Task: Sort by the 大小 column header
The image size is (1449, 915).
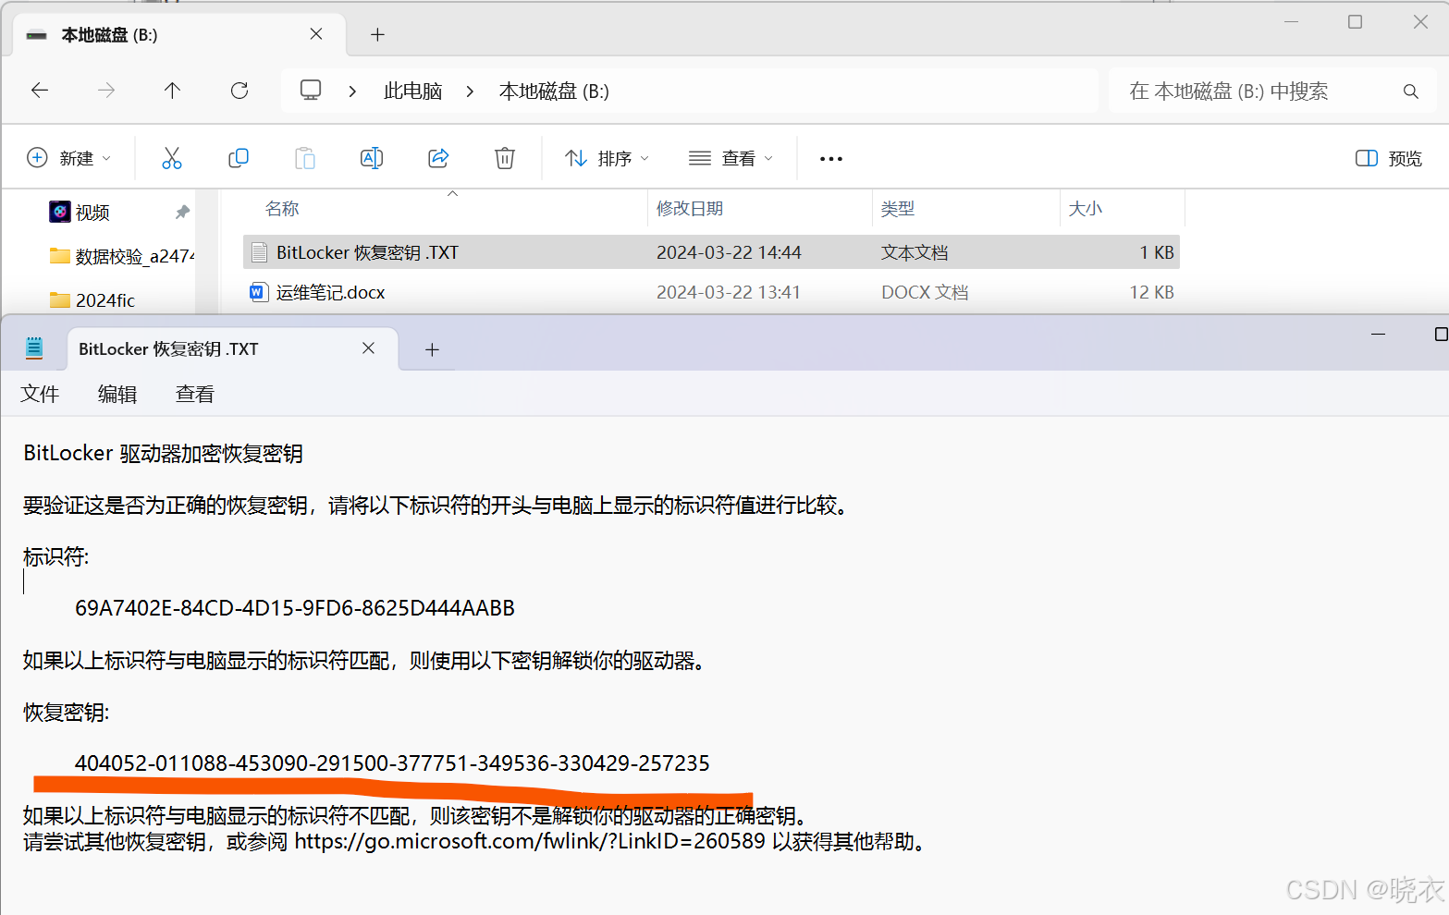Action: 1085,209
